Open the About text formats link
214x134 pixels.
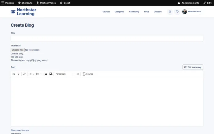coord(20,130)
